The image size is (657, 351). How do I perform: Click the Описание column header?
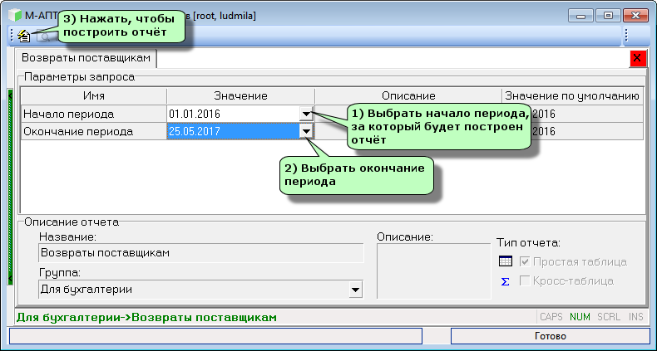408,96
